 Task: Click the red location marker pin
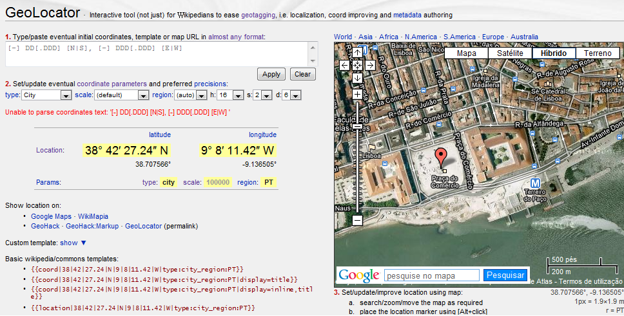[440, 159]
